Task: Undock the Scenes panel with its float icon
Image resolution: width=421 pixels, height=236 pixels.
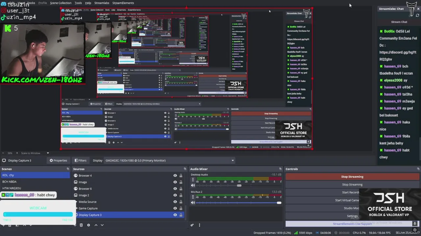Action: (x=68, y=169)
